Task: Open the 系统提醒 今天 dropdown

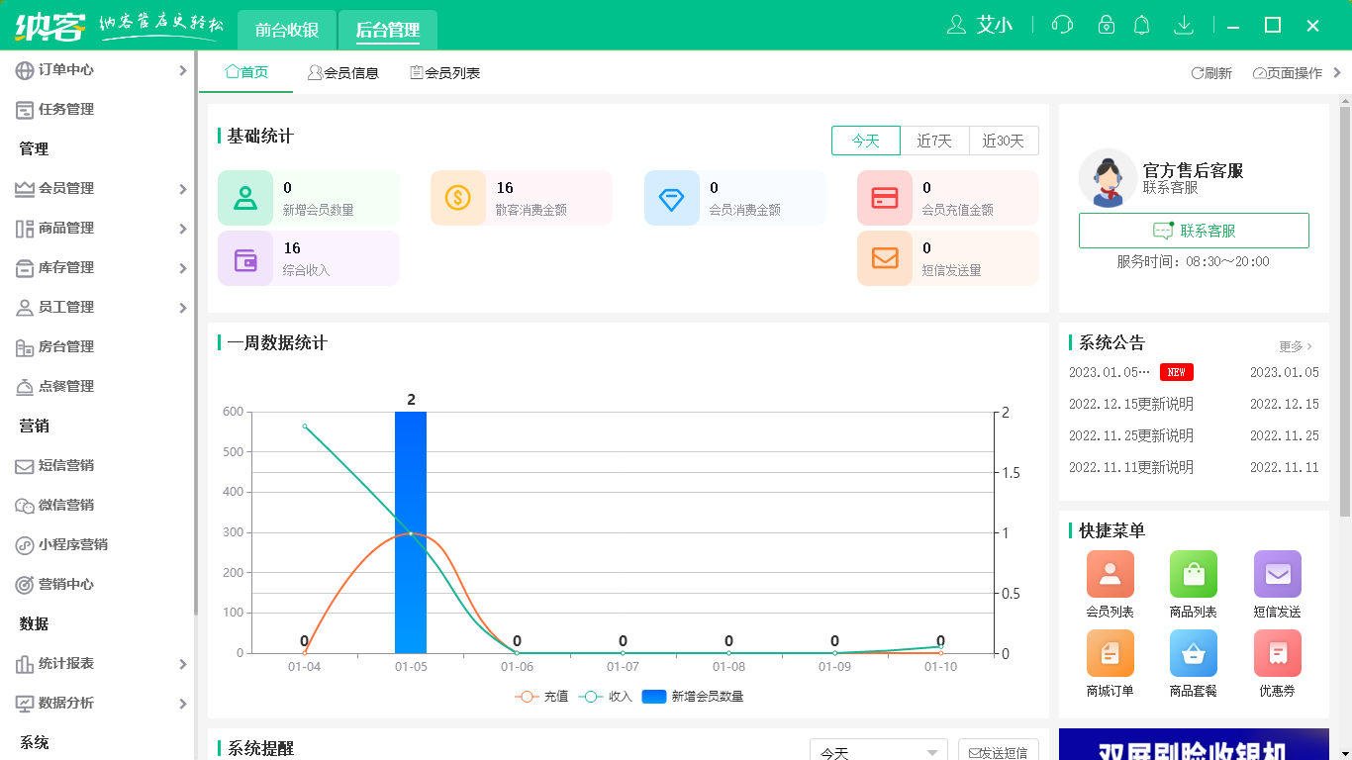Action: [877, 750]
